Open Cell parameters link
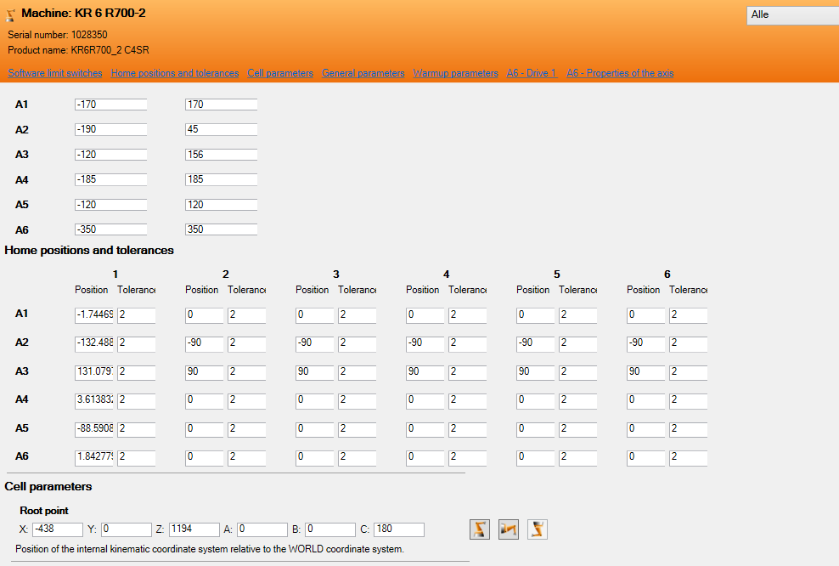 point(280,73)
